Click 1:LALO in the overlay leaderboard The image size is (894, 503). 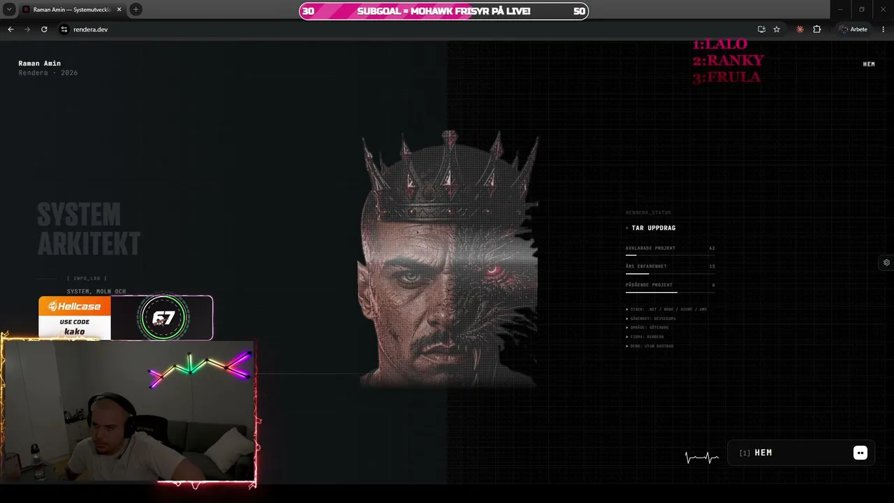[719, 44]
